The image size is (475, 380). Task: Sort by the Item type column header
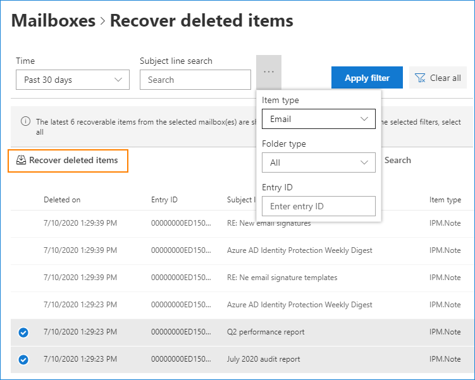[445, 200]
